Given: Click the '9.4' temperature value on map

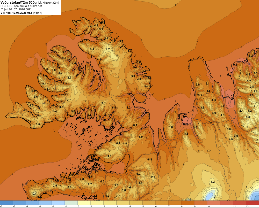Looking at the screenshot, I should pyautogui.click(x=135, y=67).
